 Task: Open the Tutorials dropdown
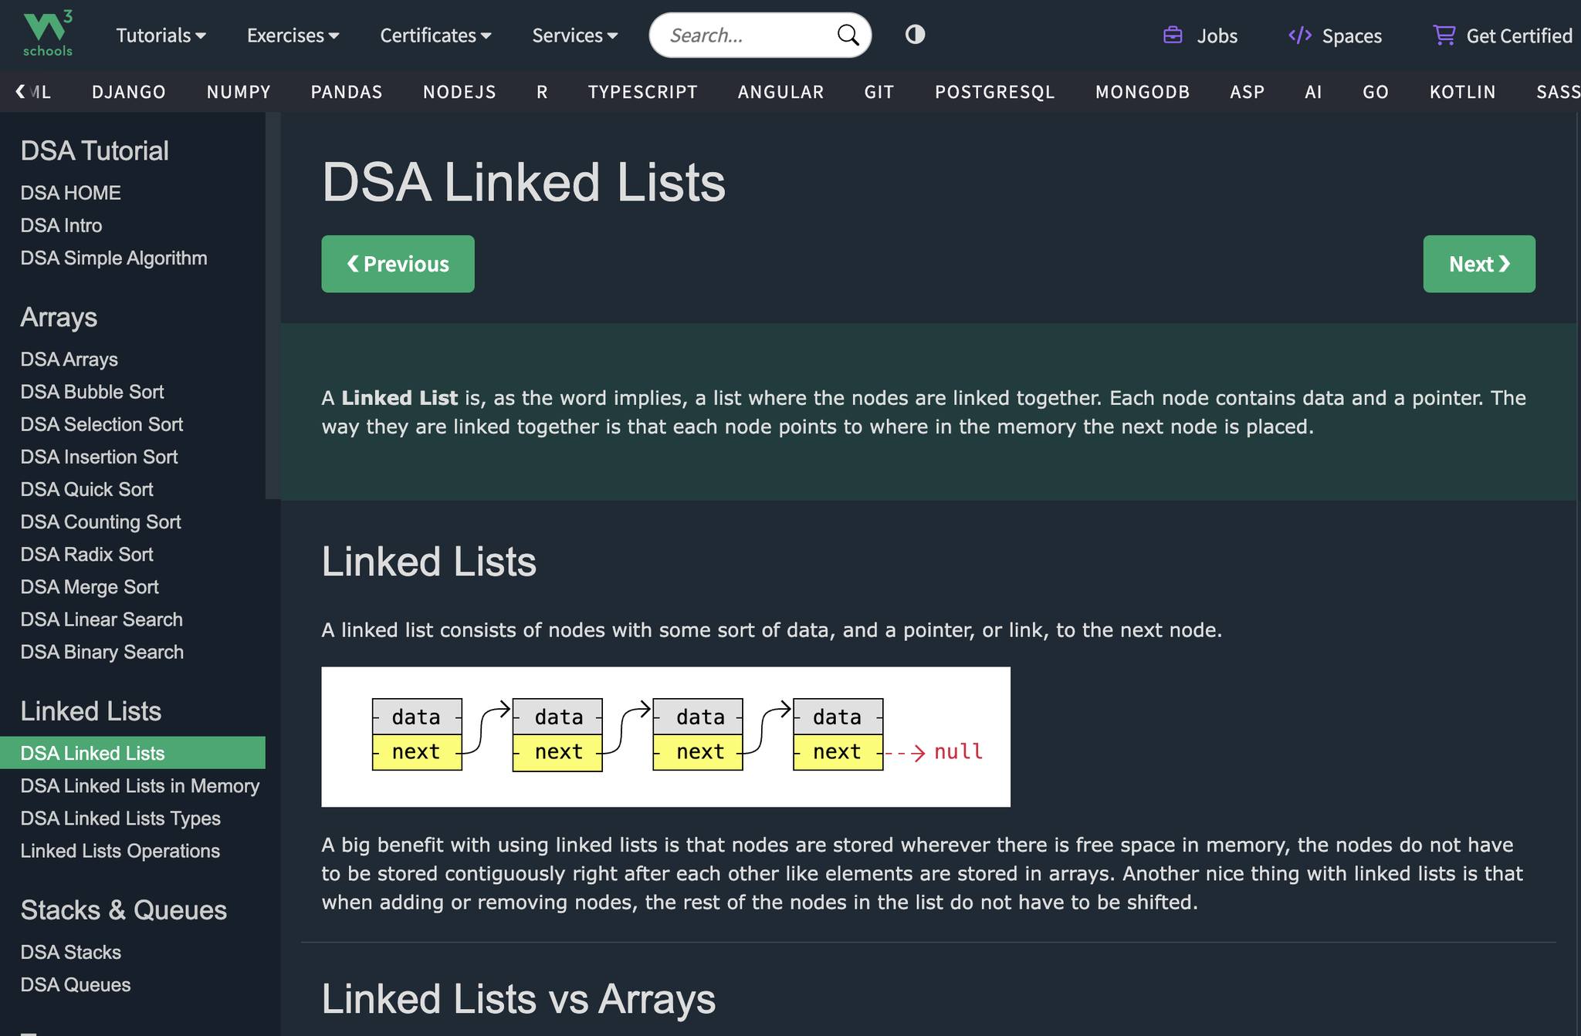[161, 35]
